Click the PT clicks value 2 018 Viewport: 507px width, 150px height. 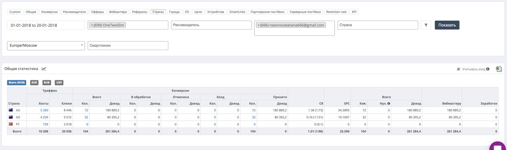[67, 124]
